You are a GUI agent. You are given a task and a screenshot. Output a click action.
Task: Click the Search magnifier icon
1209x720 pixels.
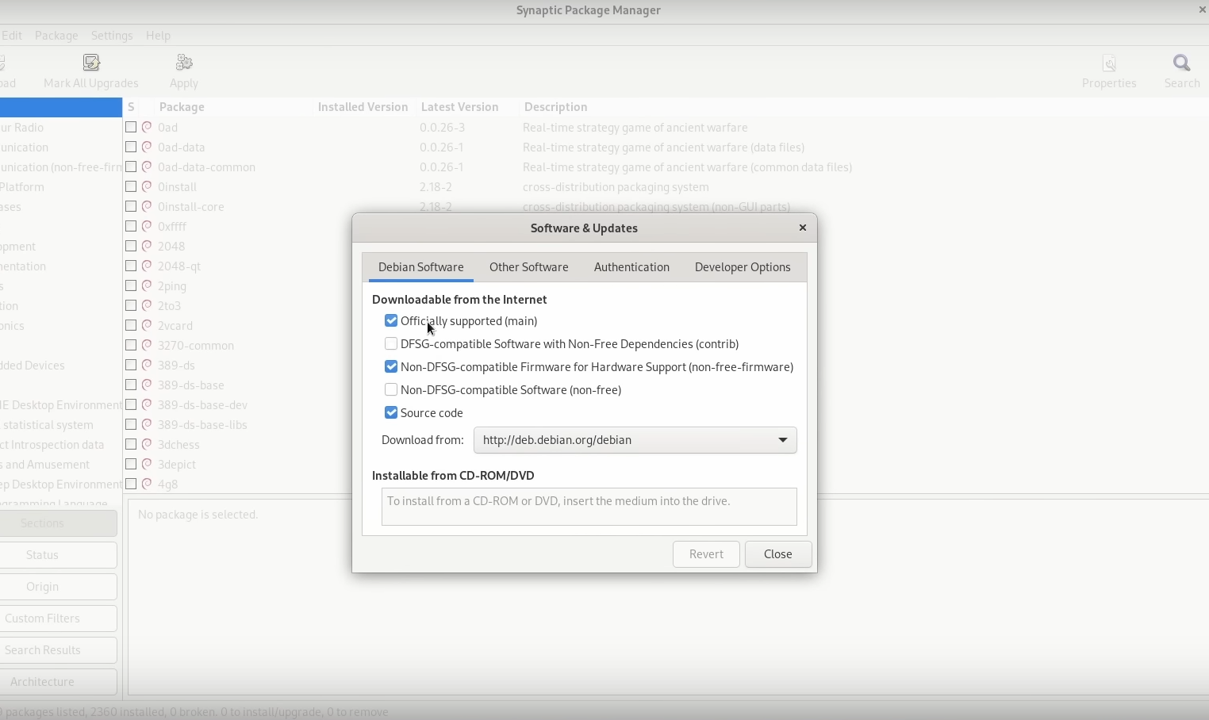click(x=1183, y=63)
